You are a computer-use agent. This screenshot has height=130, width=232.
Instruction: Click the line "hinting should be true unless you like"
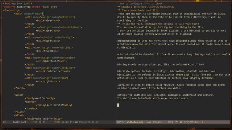click(x=161, y=65)
